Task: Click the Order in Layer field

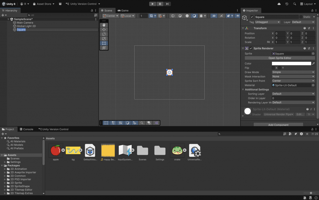Action: pyautogui.click(x=293, y=98)
